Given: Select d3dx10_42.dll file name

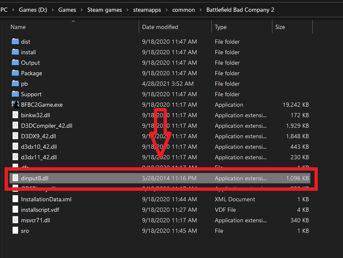Looking at the screenshot, I should (39, 147).
